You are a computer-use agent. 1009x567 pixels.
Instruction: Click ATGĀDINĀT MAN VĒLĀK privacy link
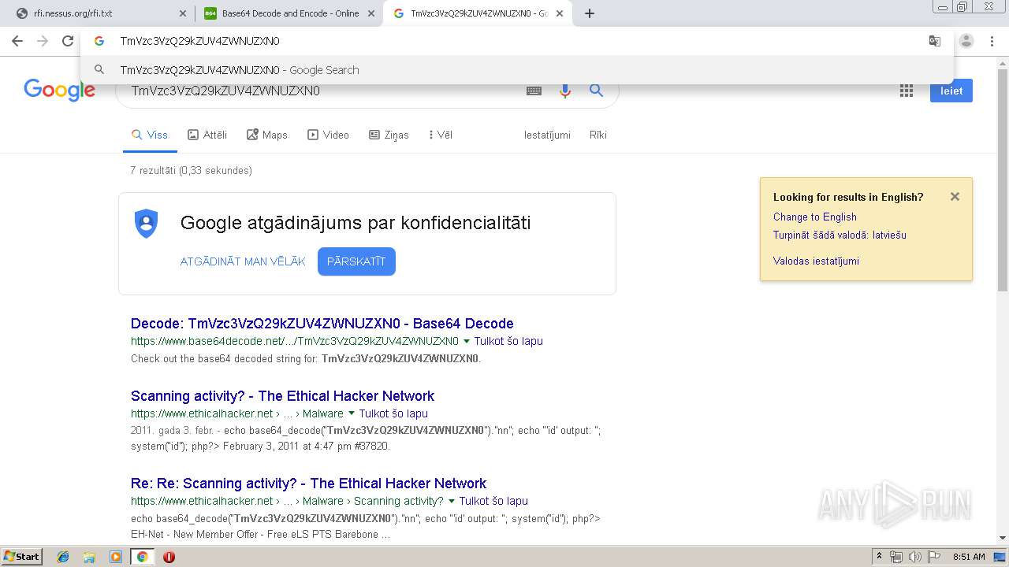(x=243, y=261)
